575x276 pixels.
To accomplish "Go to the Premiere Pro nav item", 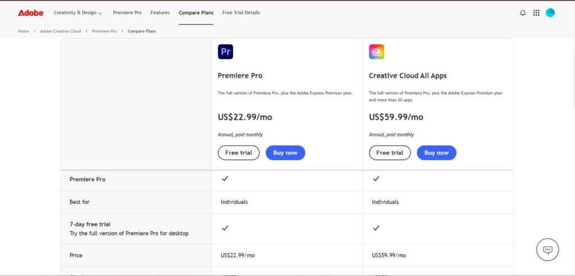I will click(x=127, y=13).
